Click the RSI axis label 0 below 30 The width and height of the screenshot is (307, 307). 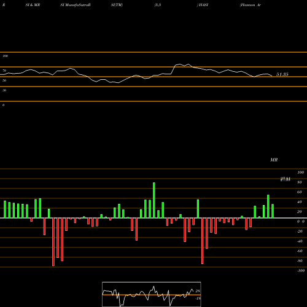coord(3,105)
